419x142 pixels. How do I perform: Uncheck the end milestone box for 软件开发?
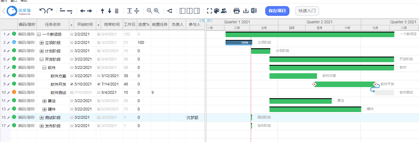99,84
